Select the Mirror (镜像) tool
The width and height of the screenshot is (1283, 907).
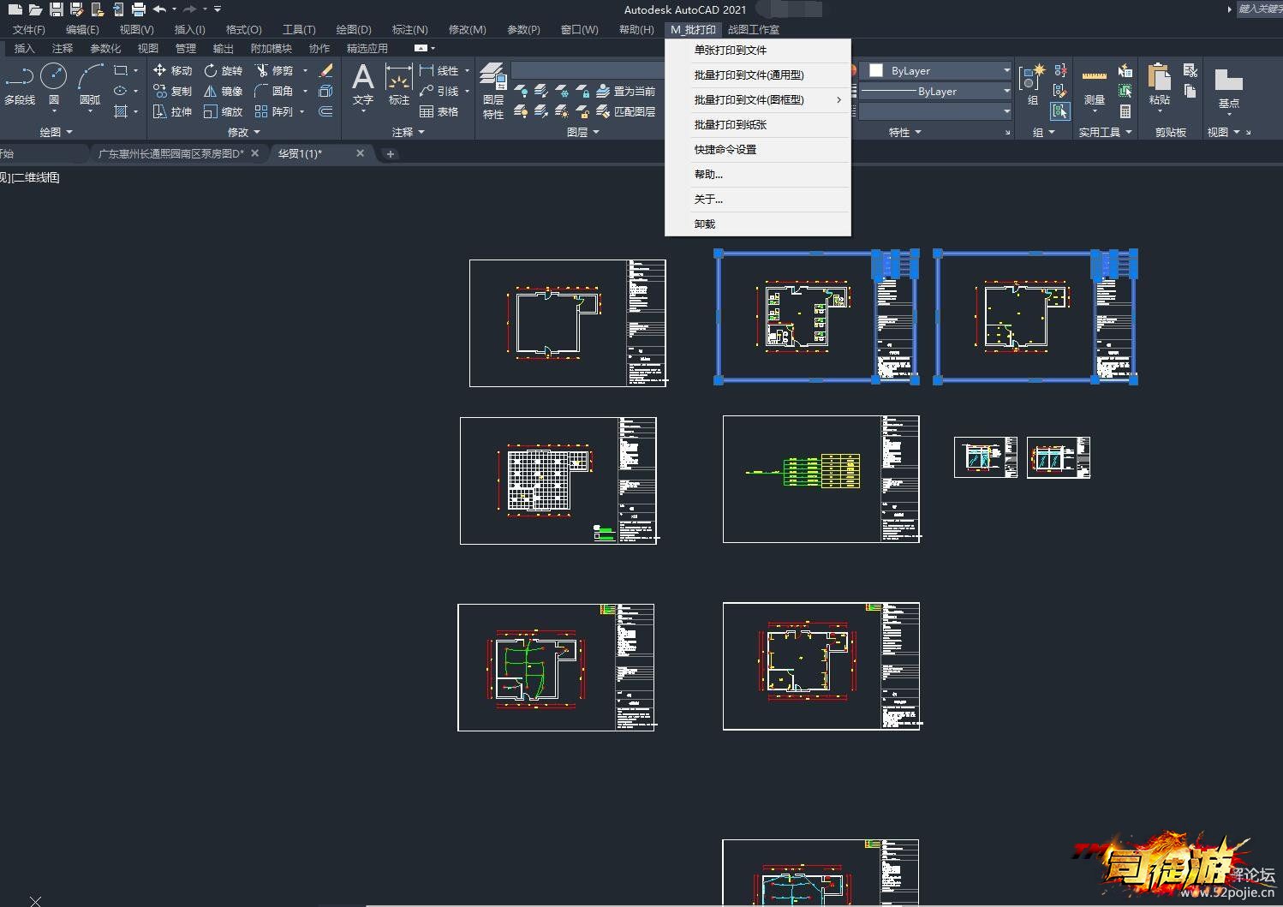[x=223, y=91]
